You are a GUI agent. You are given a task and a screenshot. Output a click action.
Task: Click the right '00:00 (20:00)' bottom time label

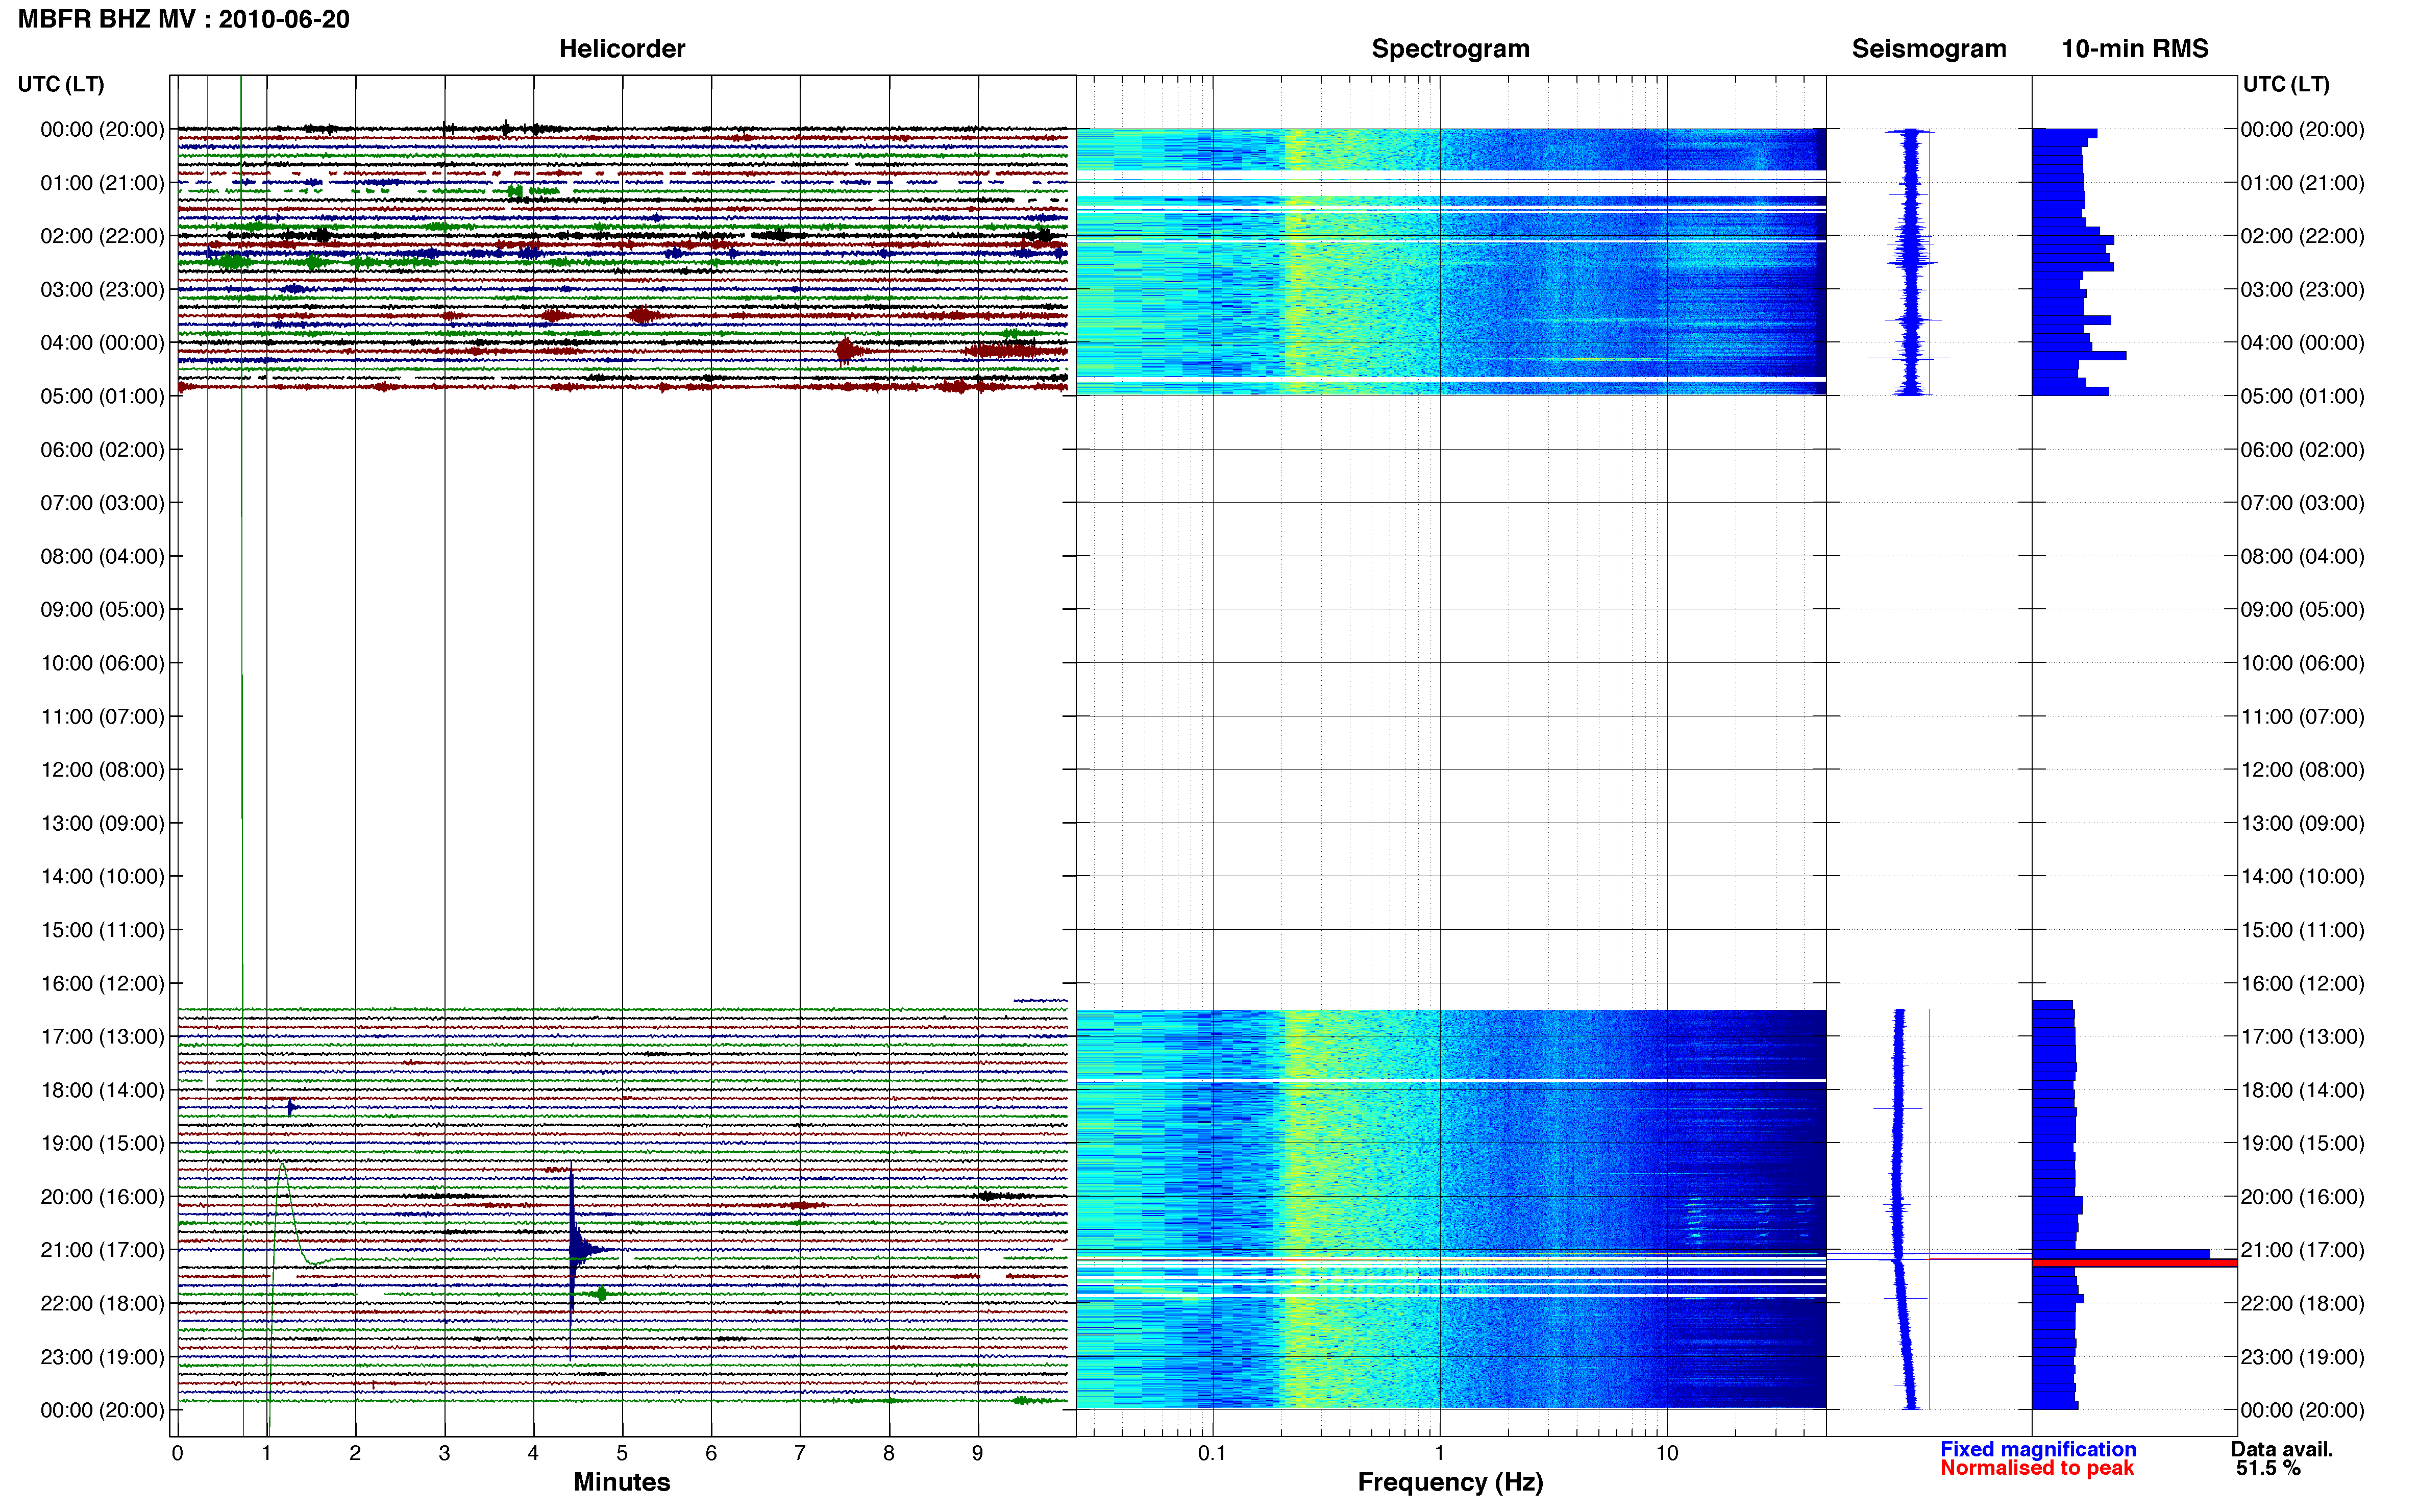point(2302,1410)
